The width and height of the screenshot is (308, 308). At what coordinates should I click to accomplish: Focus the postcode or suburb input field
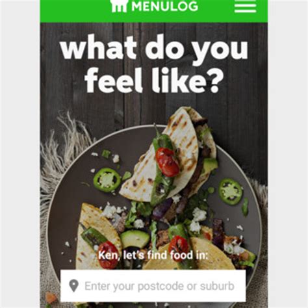[x=153, y=286]
